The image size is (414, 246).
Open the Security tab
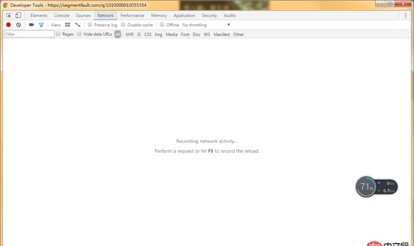(x=210, y=16)
